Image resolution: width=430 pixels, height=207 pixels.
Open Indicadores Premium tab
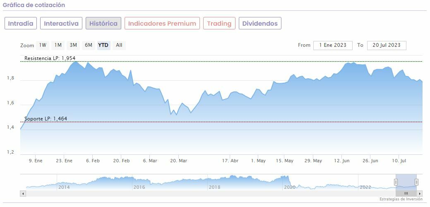coord(162,24)
